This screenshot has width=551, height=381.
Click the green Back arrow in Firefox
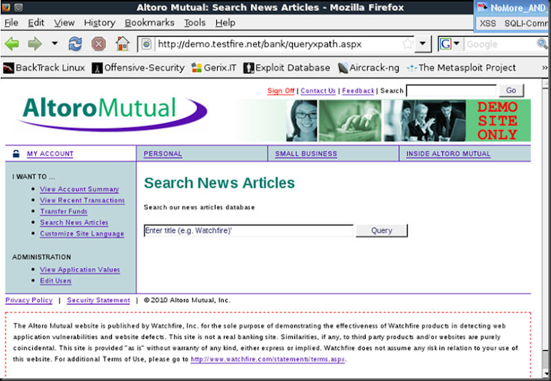12,44
